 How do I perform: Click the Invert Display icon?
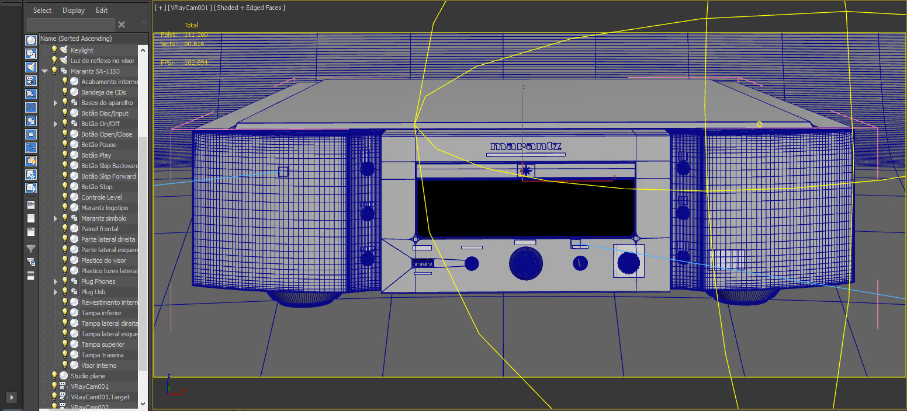(31, 232)
